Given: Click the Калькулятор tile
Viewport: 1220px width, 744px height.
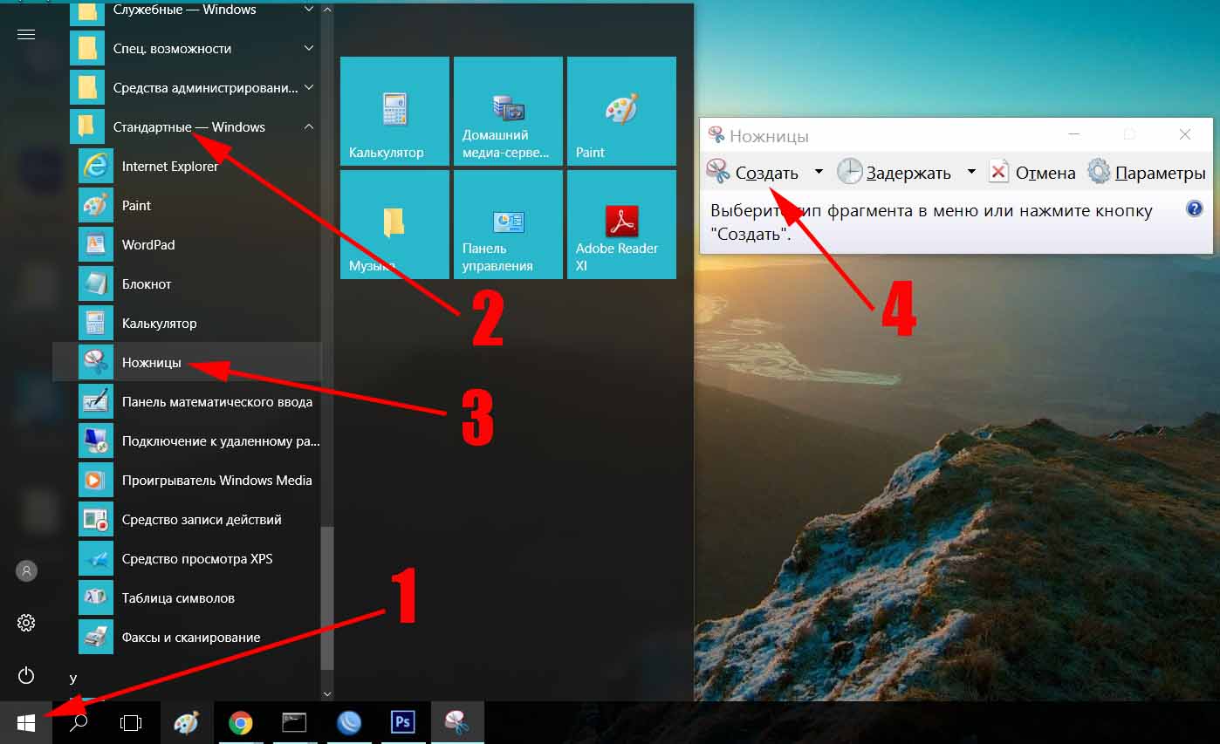Looking at the screenshot, I should (394, 111).
